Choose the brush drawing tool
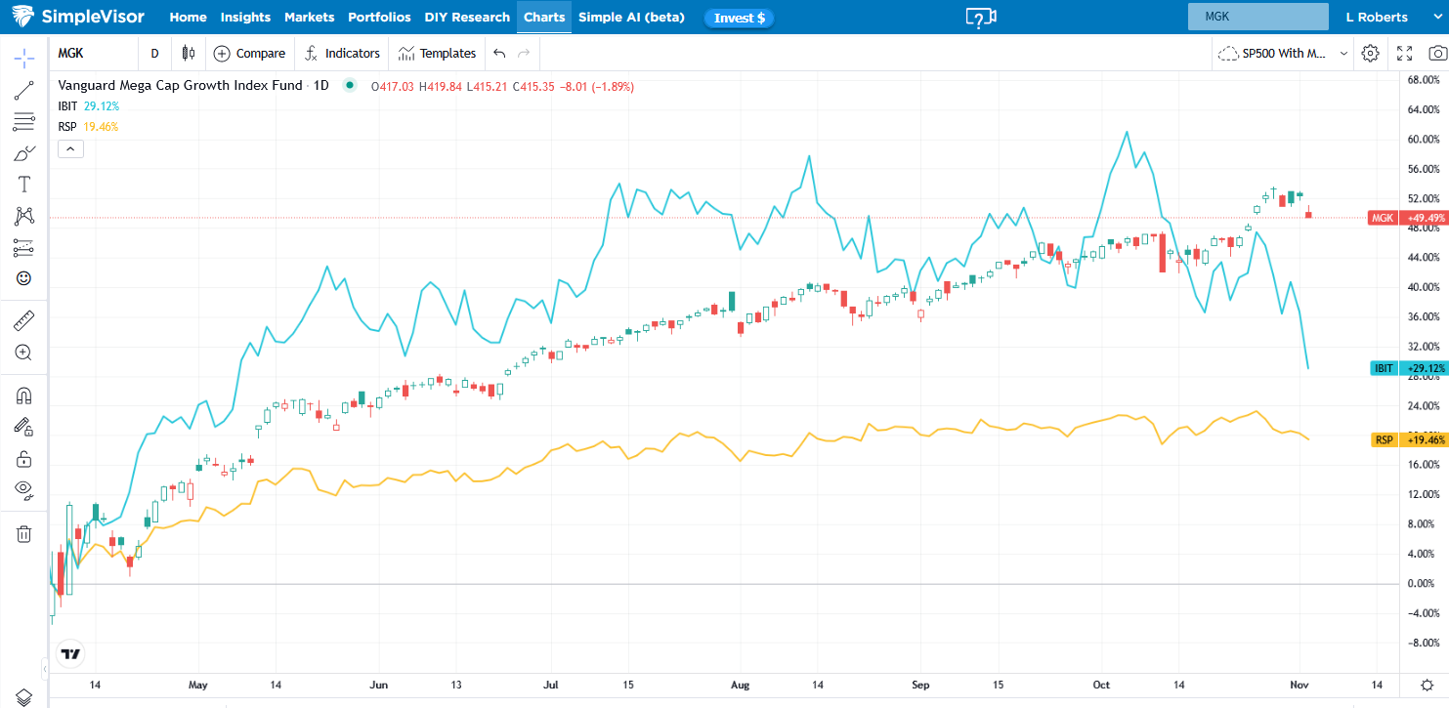The width and height of the screenshot is (1449, 708). [24, 153]
